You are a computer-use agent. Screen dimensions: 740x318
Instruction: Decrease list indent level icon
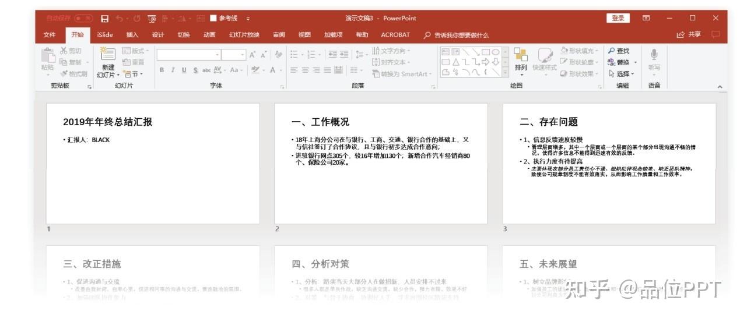coord(333,54)
